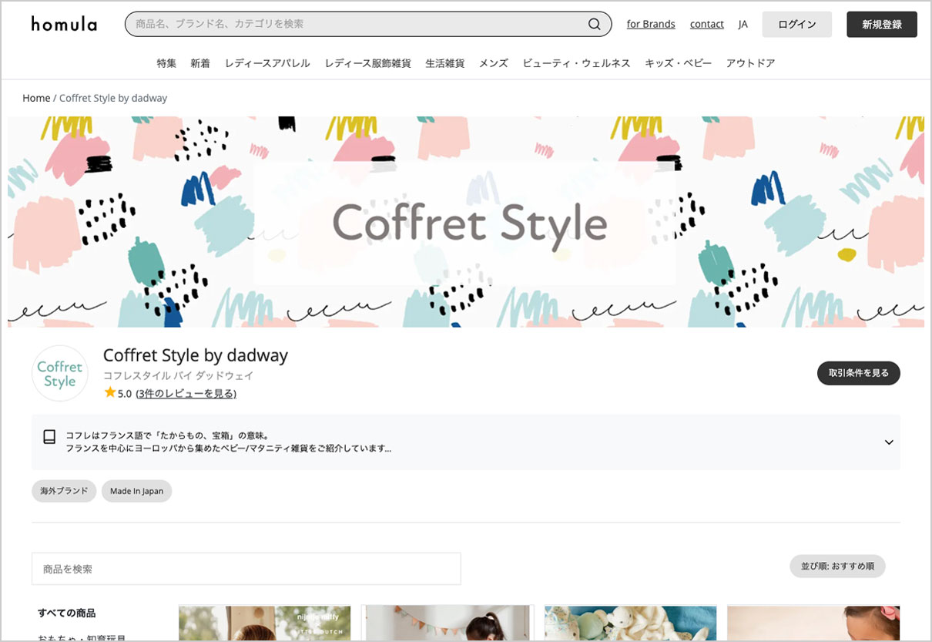Focus the top product and brand search field
The height and width of the screenshot is (642, 932).
click(x=368, y=24)
